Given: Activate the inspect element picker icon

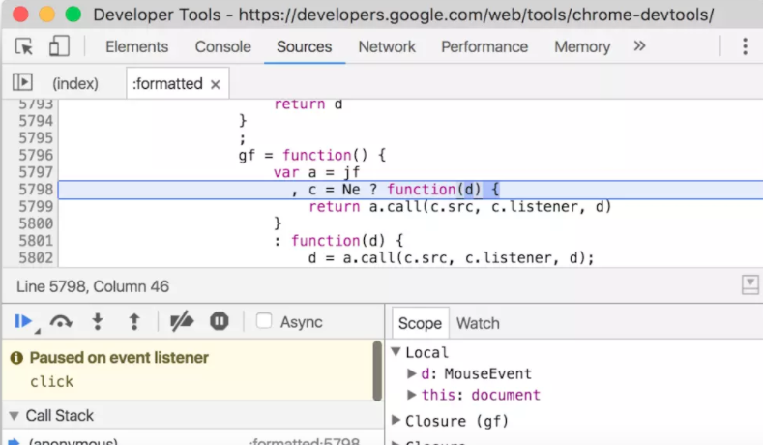Looking at the screenshot, I should pos(24,46).
